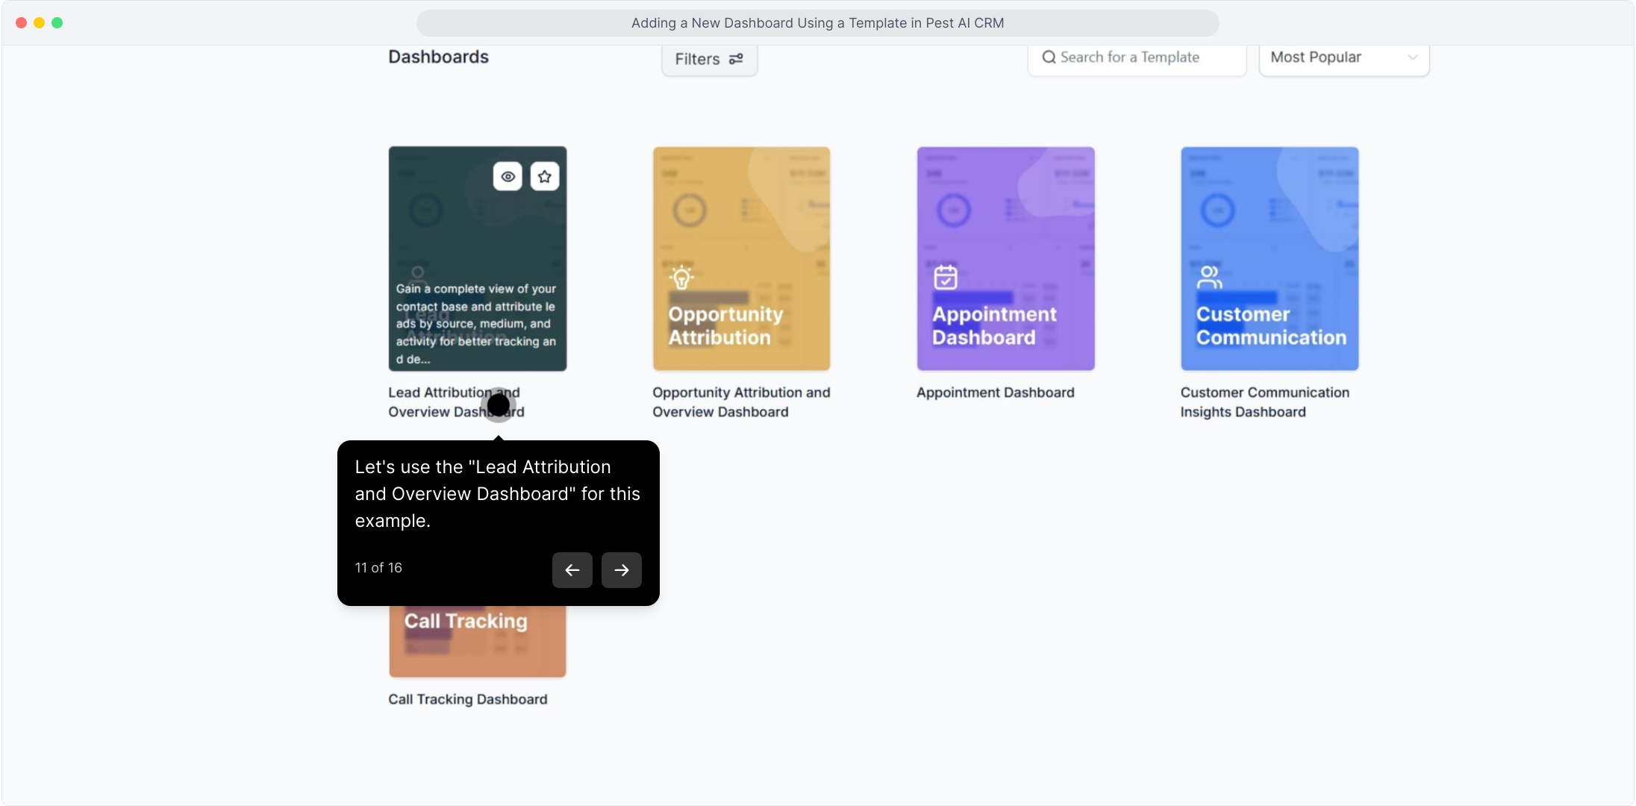Image resolution: width=1636 pixels, height=806 pixels.
Task: Go to next tutorial step arrow
Action: [622, 570]
